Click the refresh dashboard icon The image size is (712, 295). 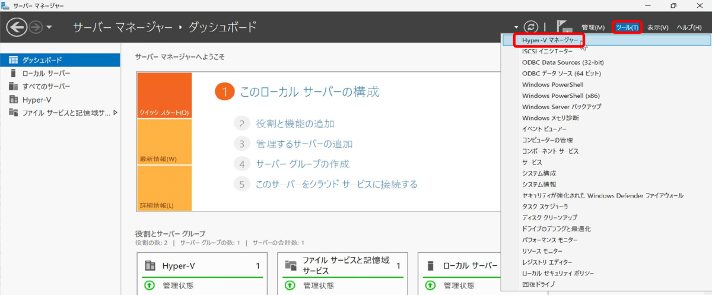click(531, 27)
